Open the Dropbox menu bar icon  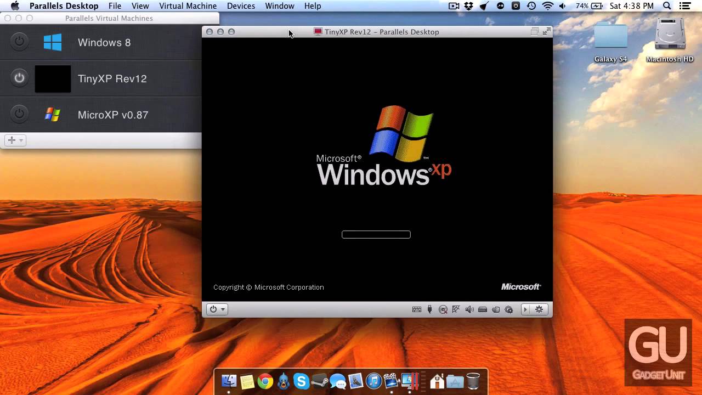pos(469,6)
